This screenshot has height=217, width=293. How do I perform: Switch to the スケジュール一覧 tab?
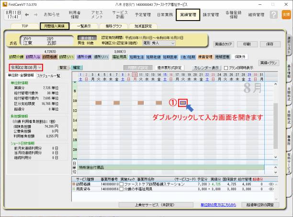48,76
